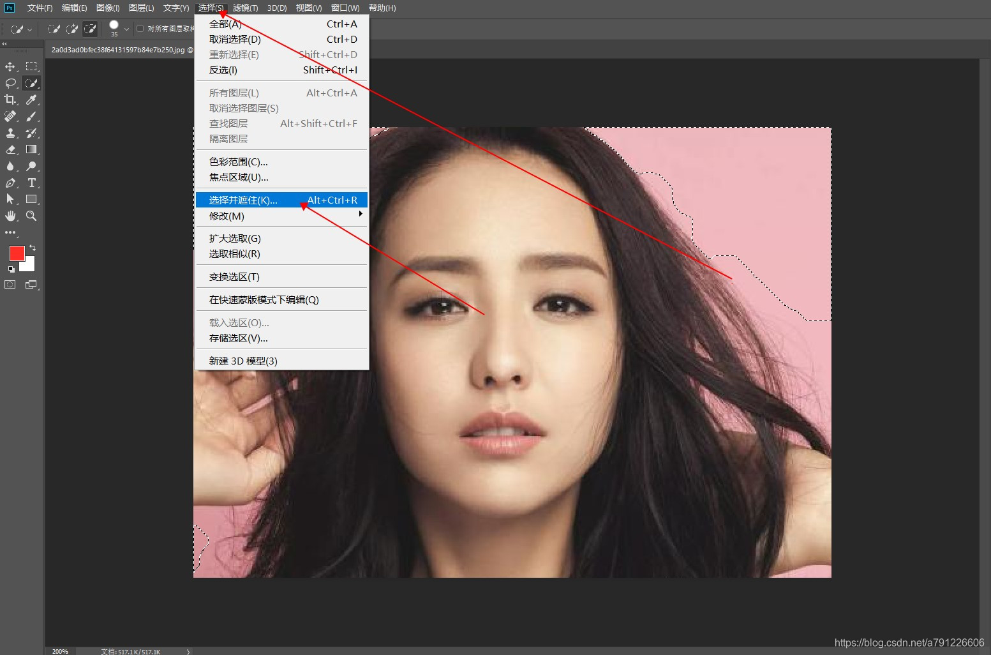Choose Similar (选取相似) entry
Viewport: 991px width, 655px height.
[281, 253]
